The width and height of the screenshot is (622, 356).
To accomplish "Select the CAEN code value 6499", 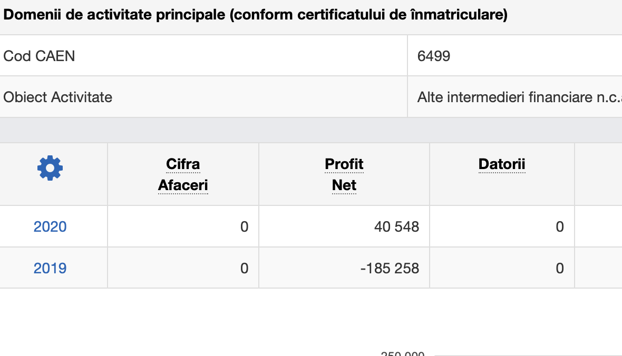I will (434, 56).
